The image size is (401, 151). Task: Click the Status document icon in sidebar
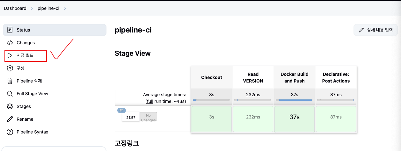pos(10,30)
